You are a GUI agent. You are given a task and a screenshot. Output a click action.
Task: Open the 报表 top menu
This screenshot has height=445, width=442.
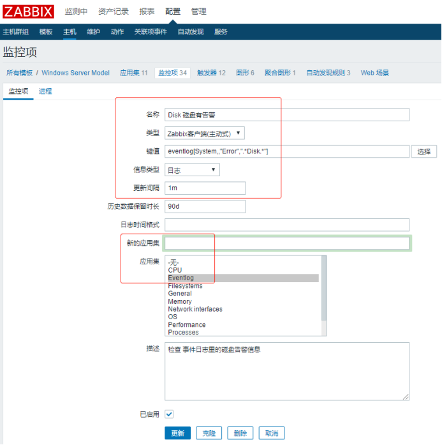point(147,11)
